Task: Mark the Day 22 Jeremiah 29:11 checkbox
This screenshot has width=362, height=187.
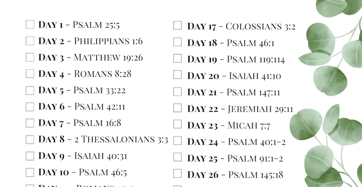Action: coord(177,108)
